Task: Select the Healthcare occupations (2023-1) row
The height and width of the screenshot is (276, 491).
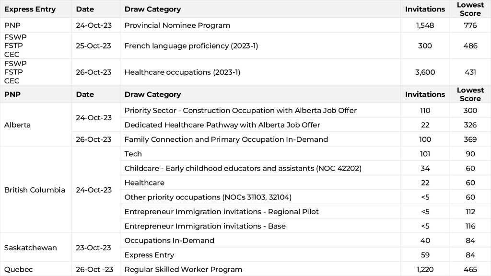Action: 182,72
